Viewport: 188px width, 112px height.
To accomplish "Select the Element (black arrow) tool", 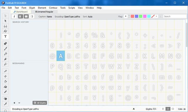I will 5,21.
